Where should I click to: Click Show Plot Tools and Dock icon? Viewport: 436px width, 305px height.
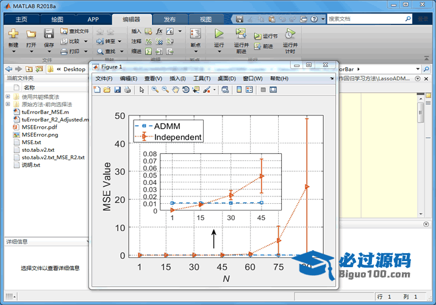(273, 90)
